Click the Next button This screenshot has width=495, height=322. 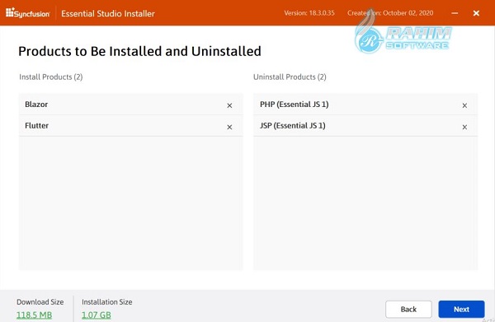coord(461,309)
